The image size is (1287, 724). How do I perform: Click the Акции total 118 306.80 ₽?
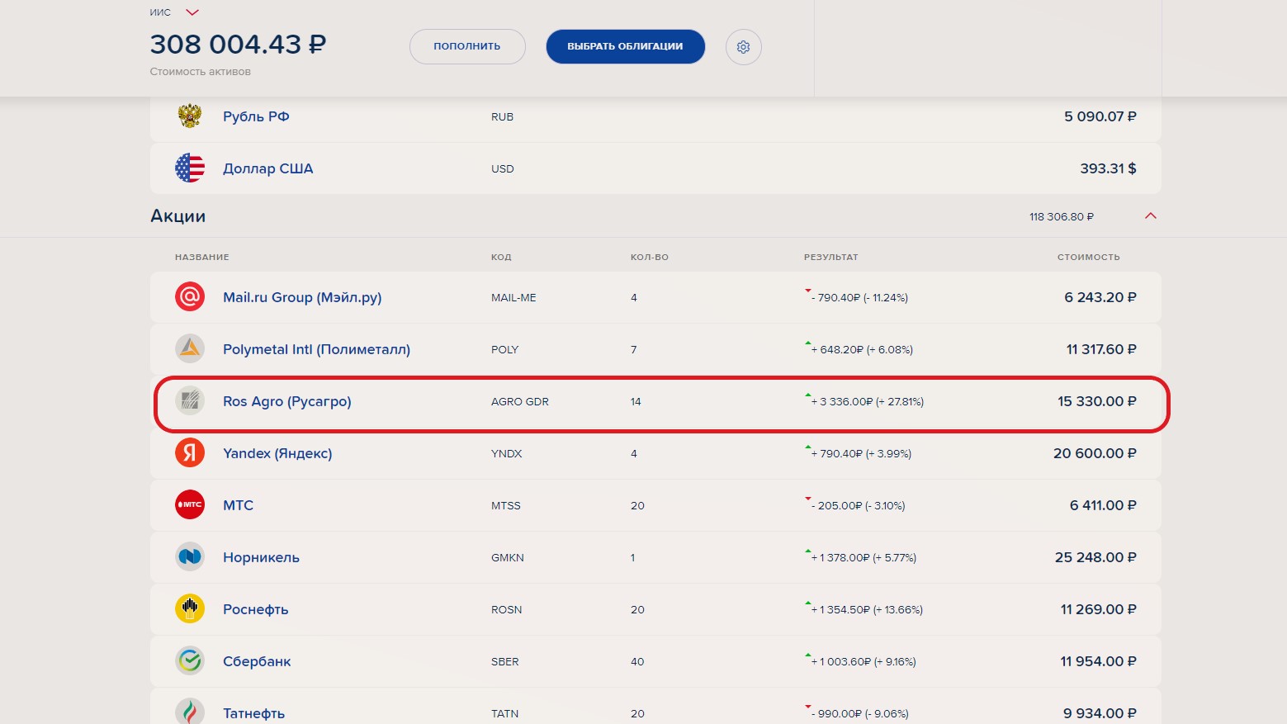(x=1062, y=216)
